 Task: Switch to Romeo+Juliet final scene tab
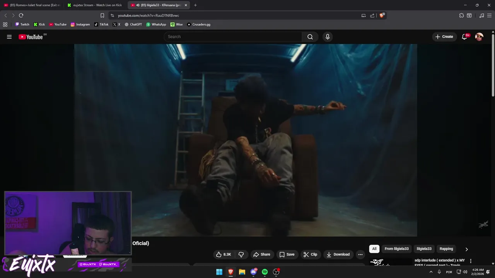click(x=32, y=5)
